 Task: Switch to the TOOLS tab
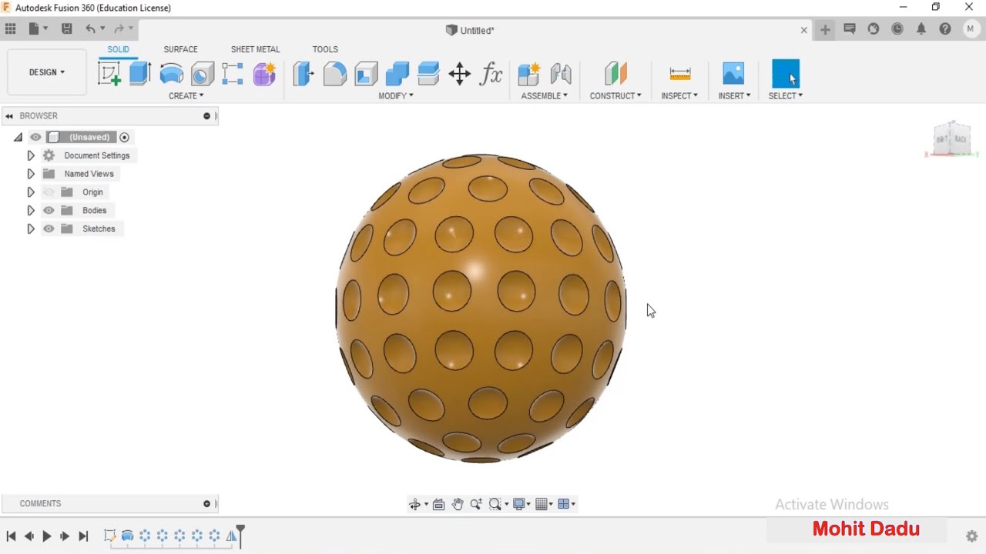tap(325, 49)
